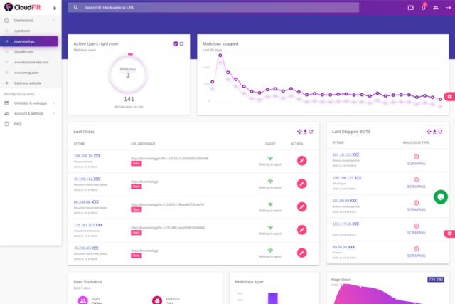The image size is (455, 304).
Task: Open the pink settings gear tab beside chart
Action: click(449, 95)
